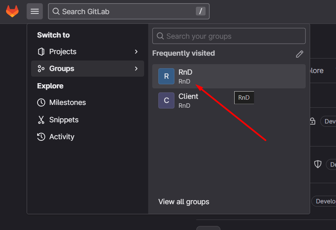This screenshot has height=230, width=336.
Task: Select the Client group entry
Action: pyautogui.click(x=229, y=100)
